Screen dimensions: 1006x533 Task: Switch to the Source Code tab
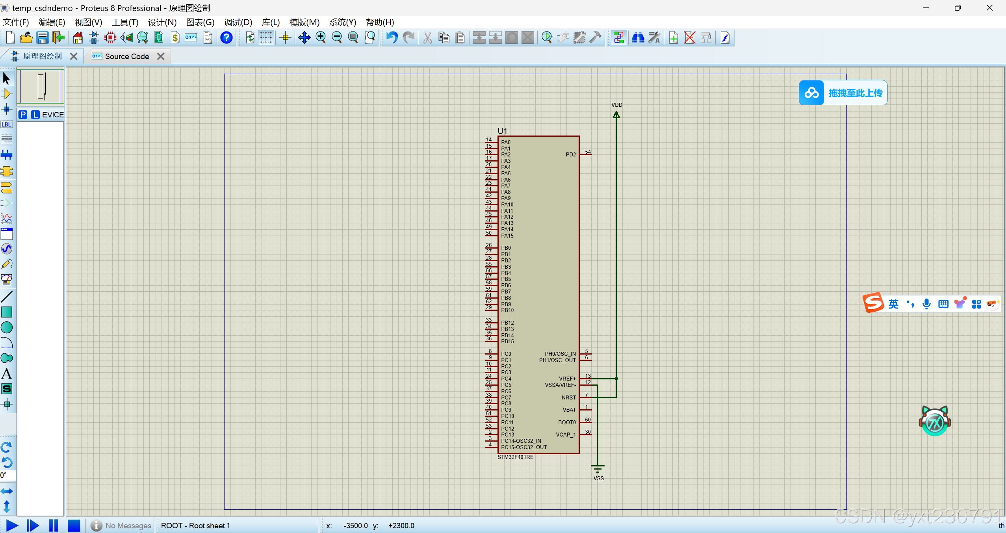pyautogui.click(x=126, y=56)
